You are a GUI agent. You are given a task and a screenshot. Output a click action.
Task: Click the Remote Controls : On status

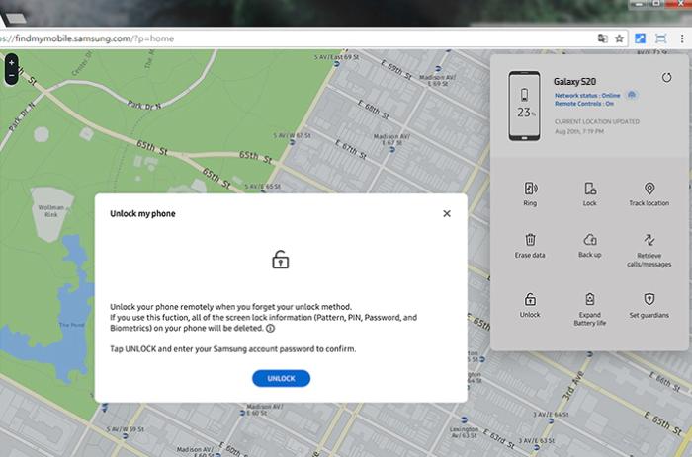pos(583,103)
